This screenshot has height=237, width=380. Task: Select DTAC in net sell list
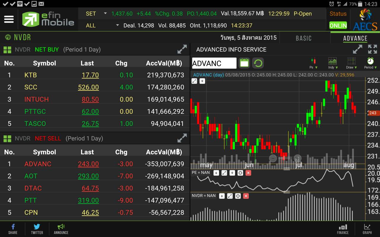pos(33,188)
